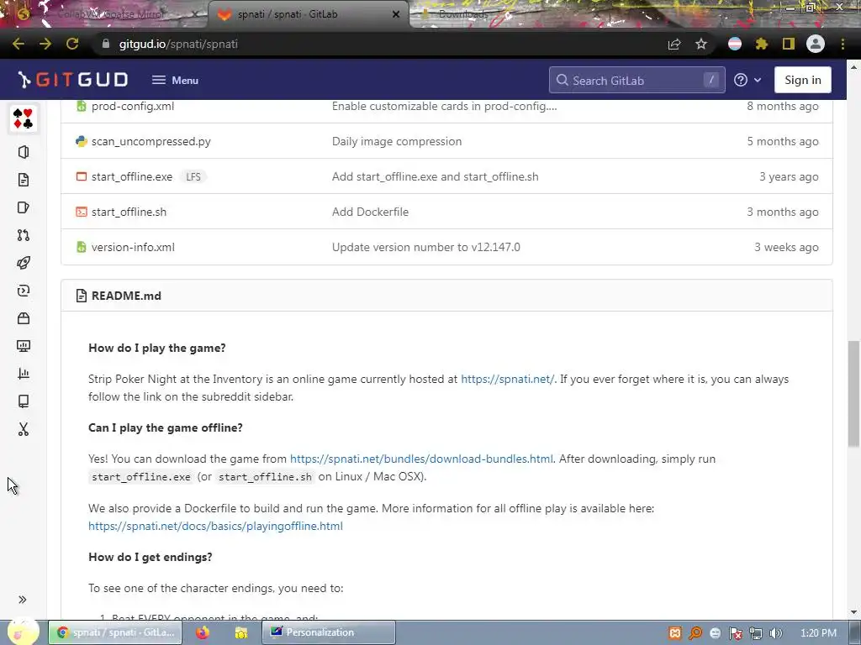The width and height of the screenshot is (861, 645).
Task: Toggle browser side panel icon
Action: coord(789,44)
